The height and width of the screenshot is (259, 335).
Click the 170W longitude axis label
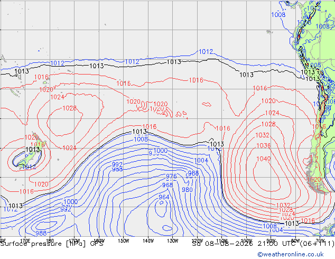75,240
